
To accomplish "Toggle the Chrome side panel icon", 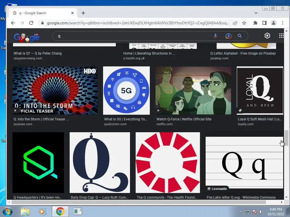I will (265, 23).
